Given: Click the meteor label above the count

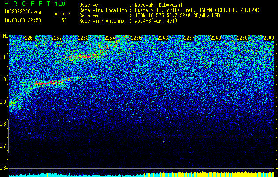Looking at the screenshot, I should pos(63,14).
